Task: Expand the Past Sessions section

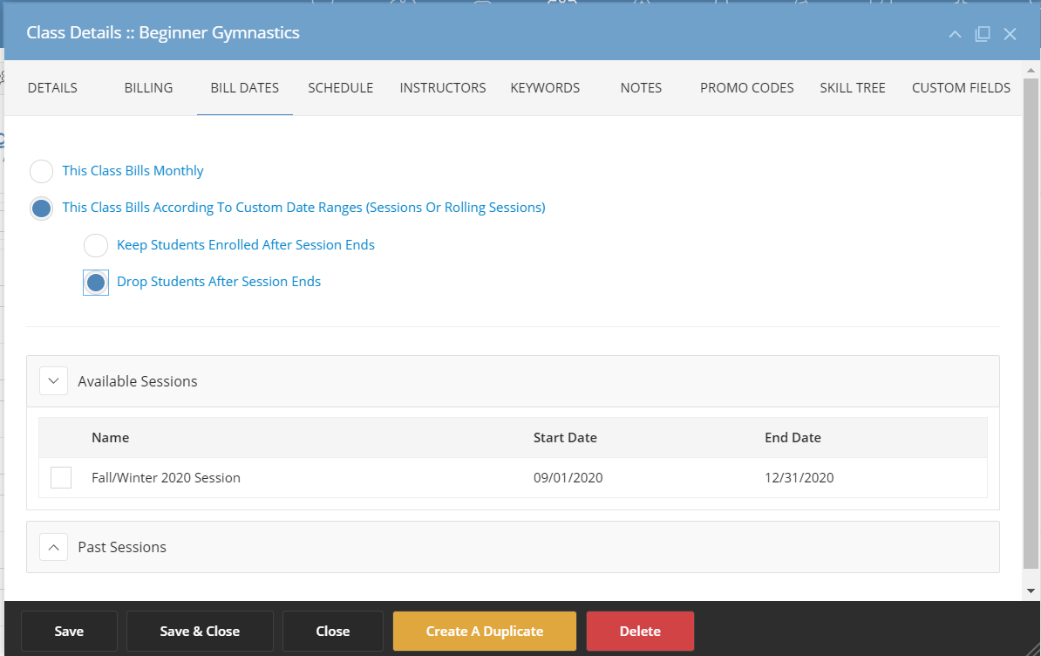Action: click(54, 547)
